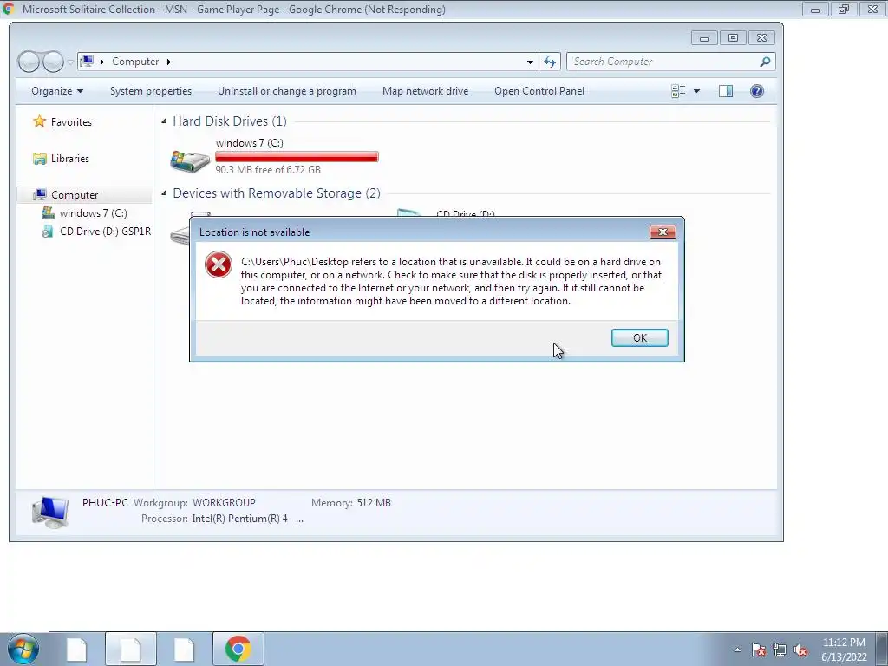Click the first blank taskbar document icon
This screenshot has height=666, width=888.
pos(76,649)
